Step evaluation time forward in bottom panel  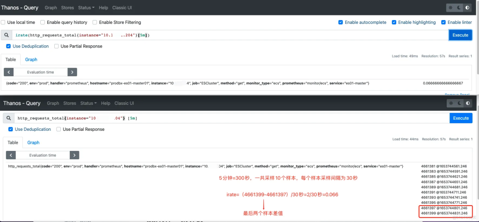74,155
